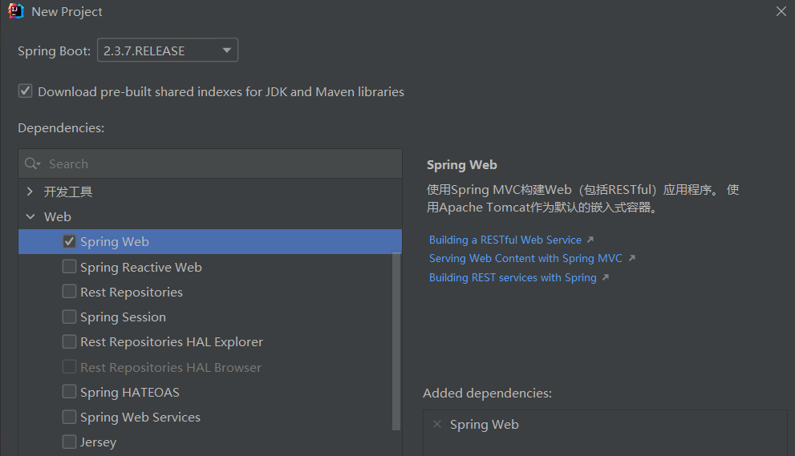Click the Rest Repositories HAL Browser label
This screenshot has width=795, height=456.
[x=171, y=367]
